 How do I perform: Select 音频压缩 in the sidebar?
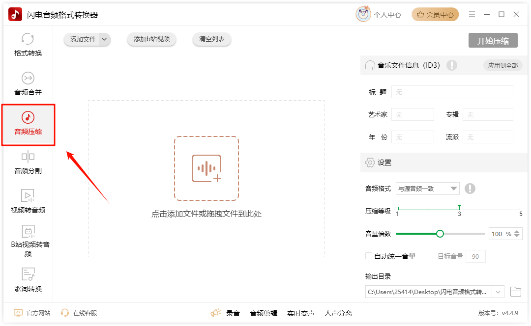tap(28, 124)
